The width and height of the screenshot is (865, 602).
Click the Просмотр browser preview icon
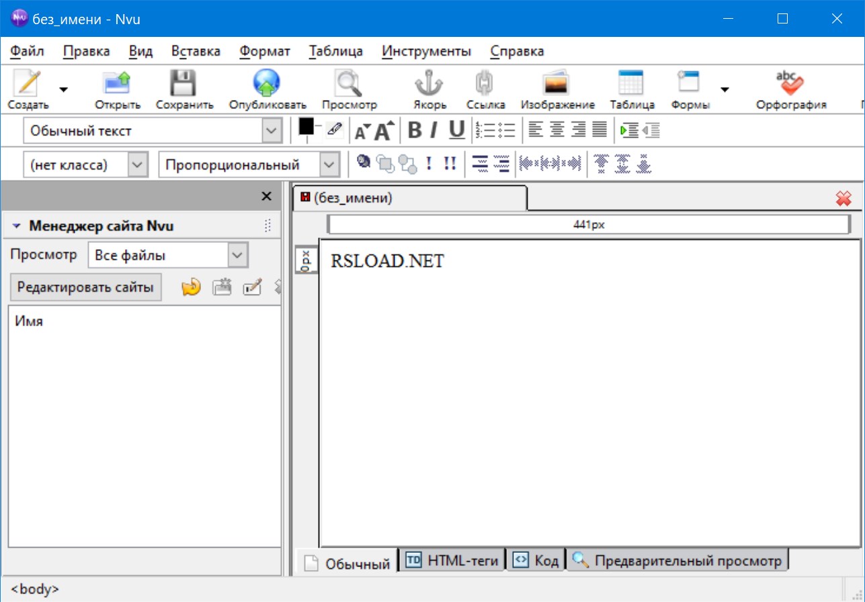349,89
